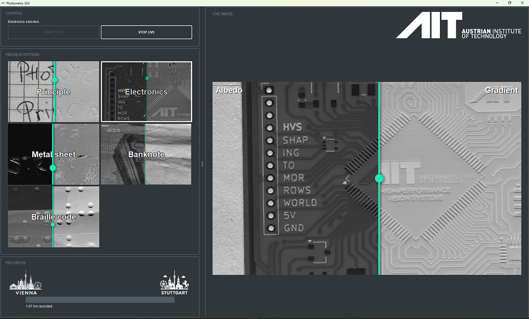Click the recording progress bar

point(100,300)
